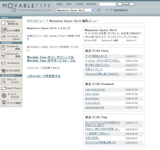
Task: Select the サイトのRebuild sidebar label
Action: (13, 95)
